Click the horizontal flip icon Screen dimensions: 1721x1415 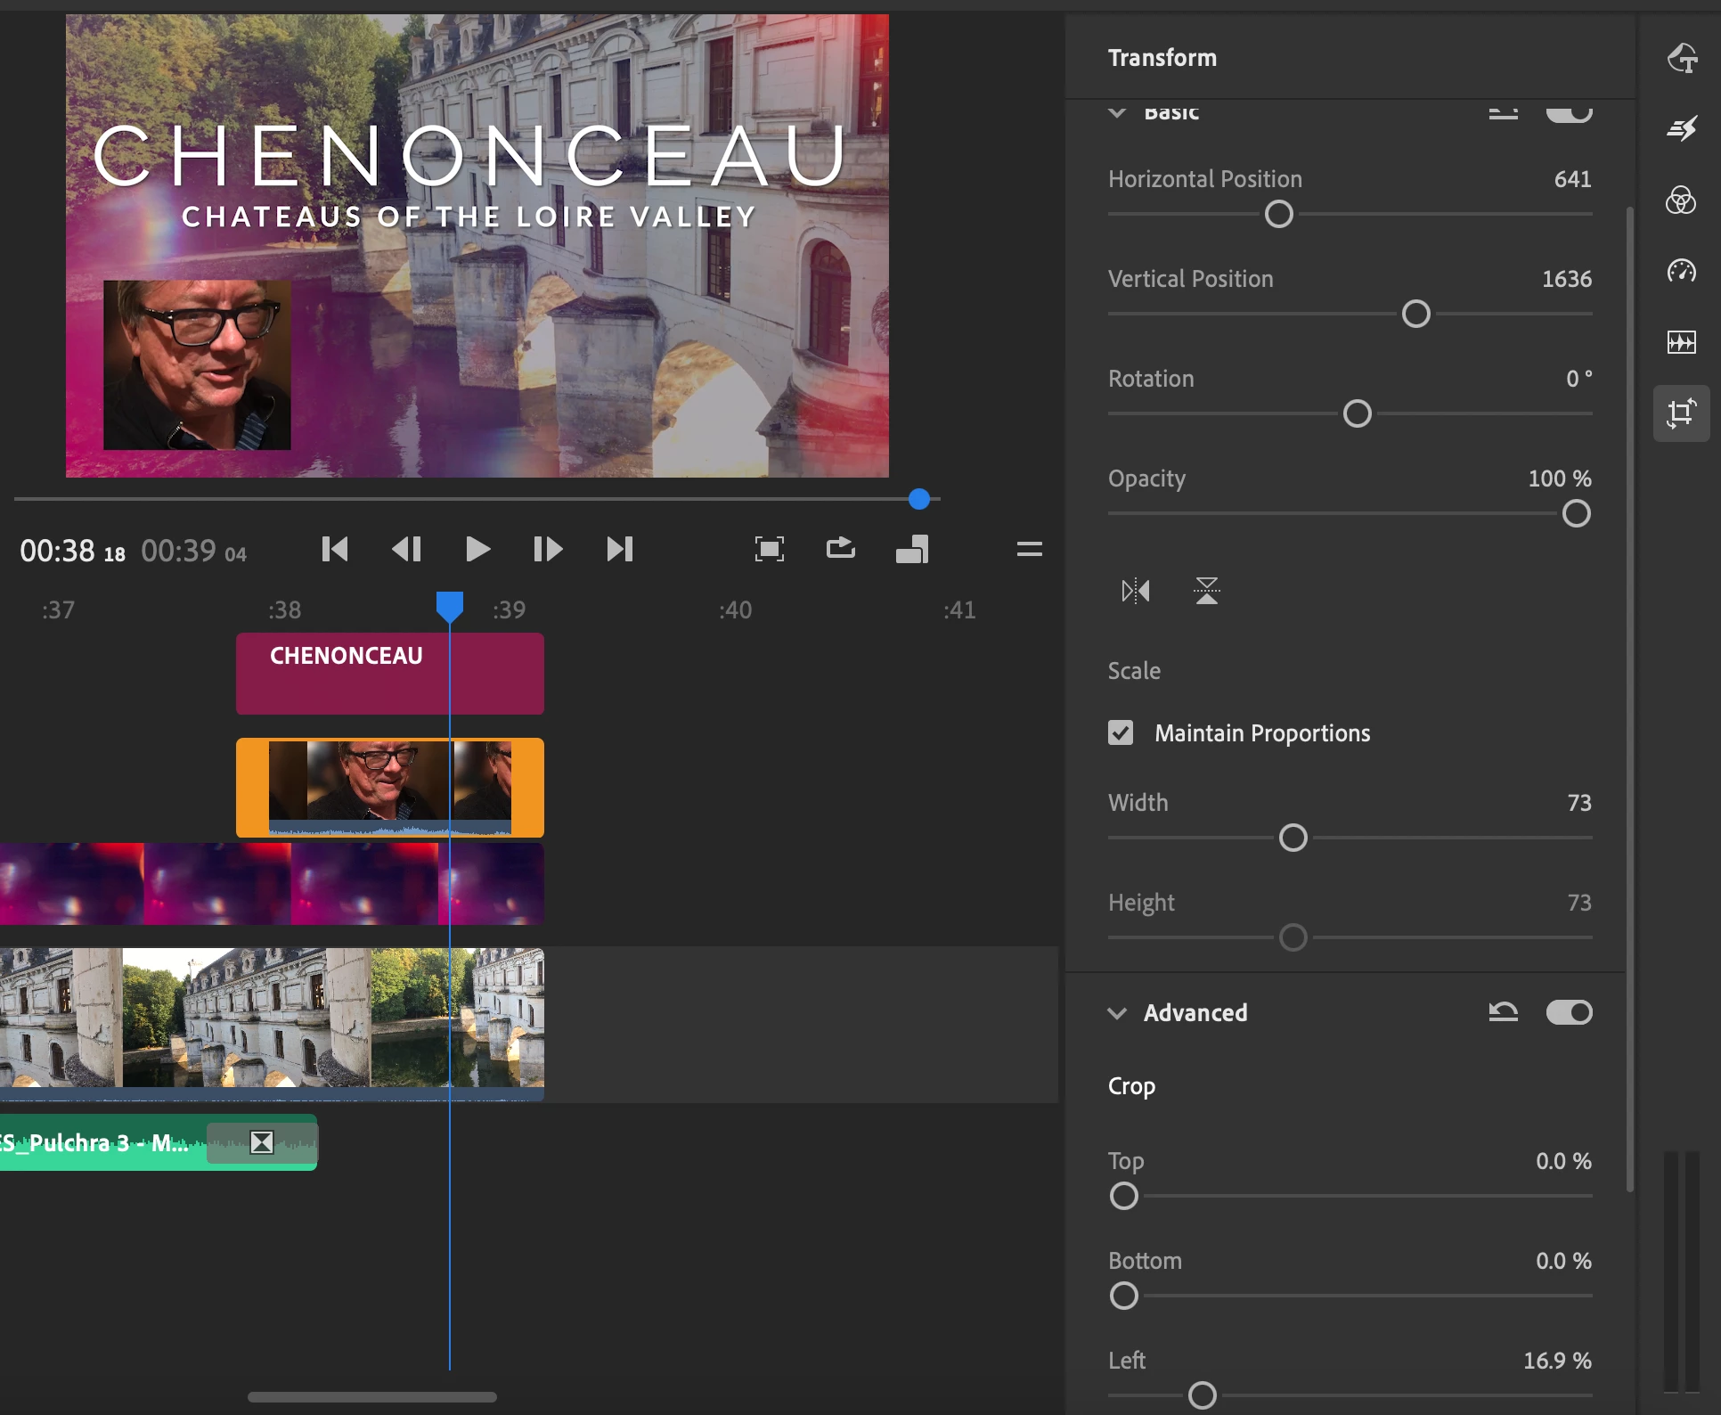click(x=1136, y=591)
